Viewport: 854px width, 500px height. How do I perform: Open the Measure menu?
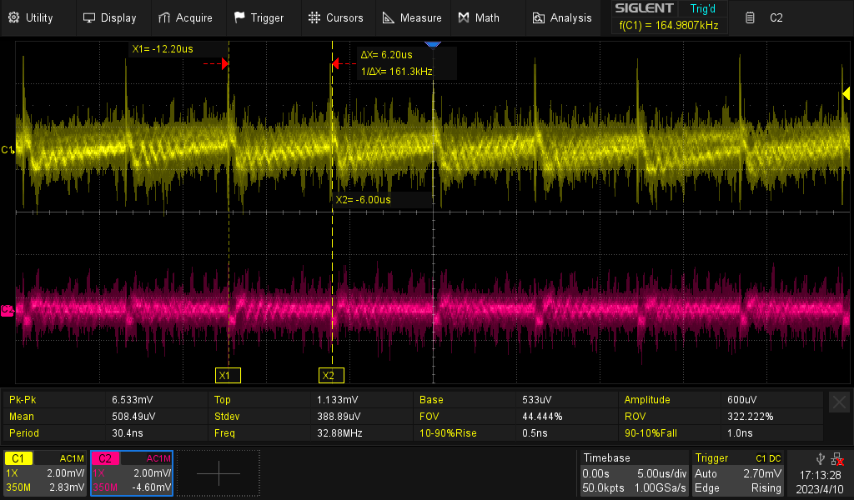(x=412, y=18)
